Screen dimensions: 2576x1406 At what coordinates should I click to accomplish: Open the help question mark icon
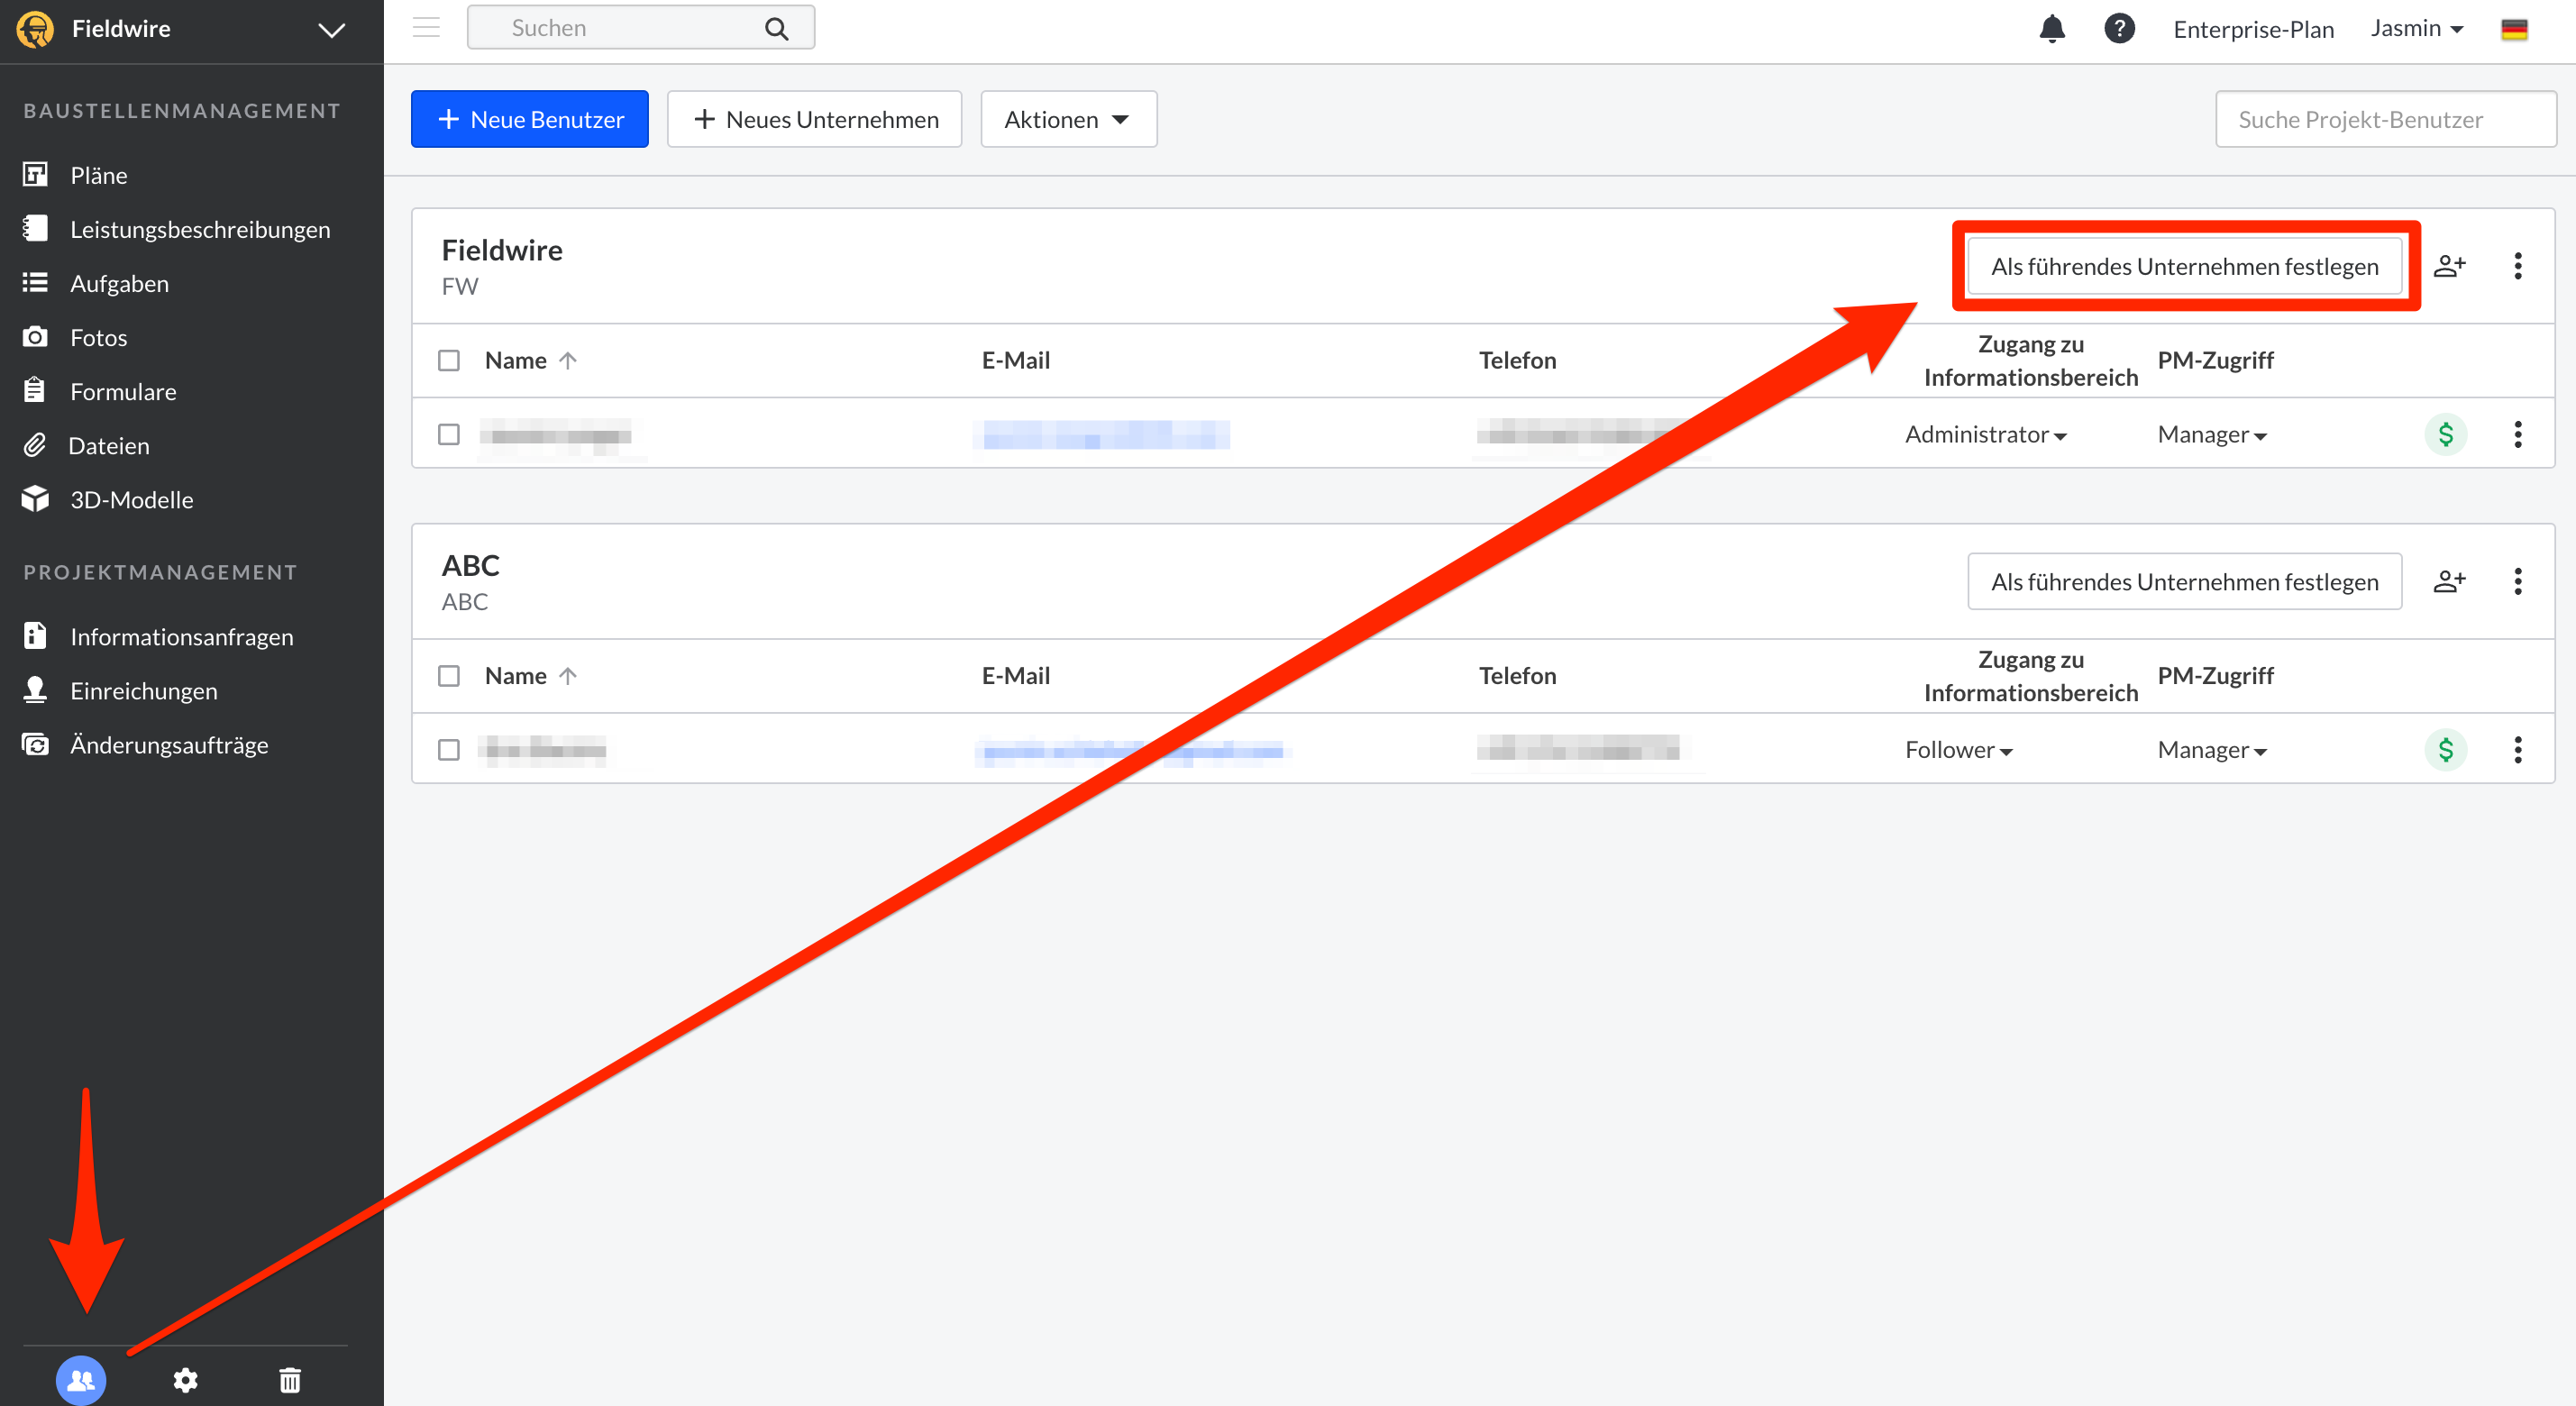2119,28
